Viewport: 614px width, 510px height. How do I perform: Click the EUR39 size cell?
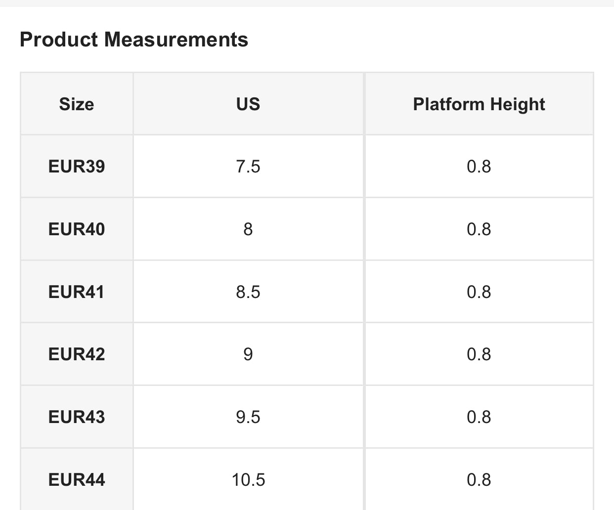pos(77,167)
